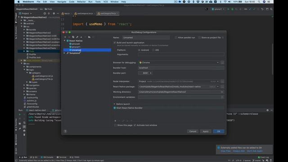Toggle Build and launch application checkbox
Screen dimensions: 288x162
click(x=115, y=43)
